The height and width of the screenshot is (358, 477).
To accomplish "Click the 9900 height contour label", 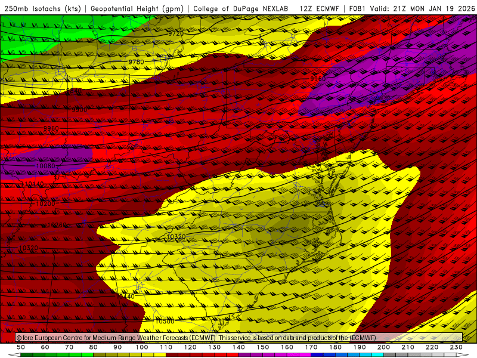I will (79, 110).
